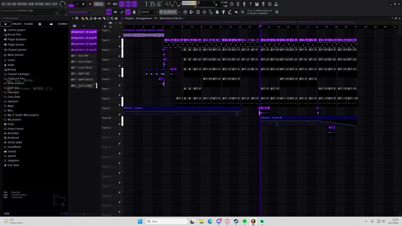The width and height of the screenshot is (402, 226).
Task: Click the stop playback button
Action: (83, 4)
